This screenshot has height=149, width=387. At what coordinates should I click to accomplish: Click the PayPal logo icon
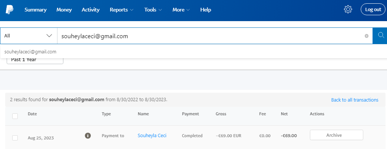click(x=9, y=10)
